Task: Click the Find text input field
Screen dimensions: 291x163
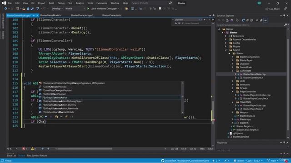Action: click(186, 19)
